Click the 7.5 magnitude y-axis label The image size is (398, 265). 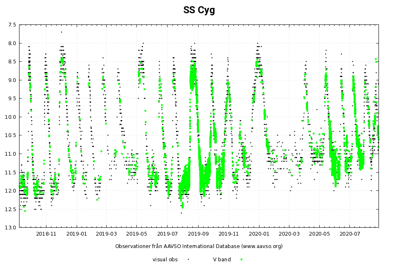point(12,25)
